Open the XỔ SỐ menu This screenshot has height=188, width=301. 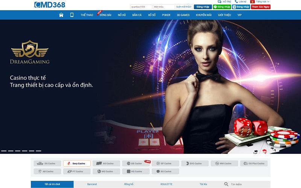tap(152, 15)
